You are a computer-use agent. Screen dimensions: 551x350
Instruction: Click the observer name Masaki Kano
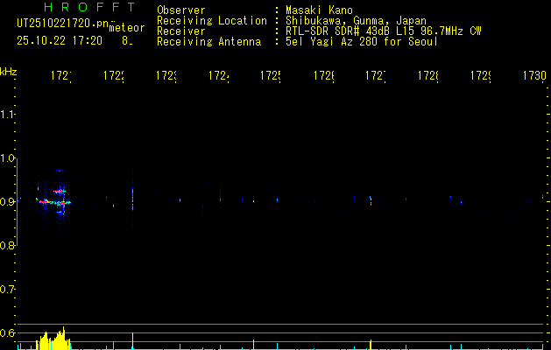point(320,10)
